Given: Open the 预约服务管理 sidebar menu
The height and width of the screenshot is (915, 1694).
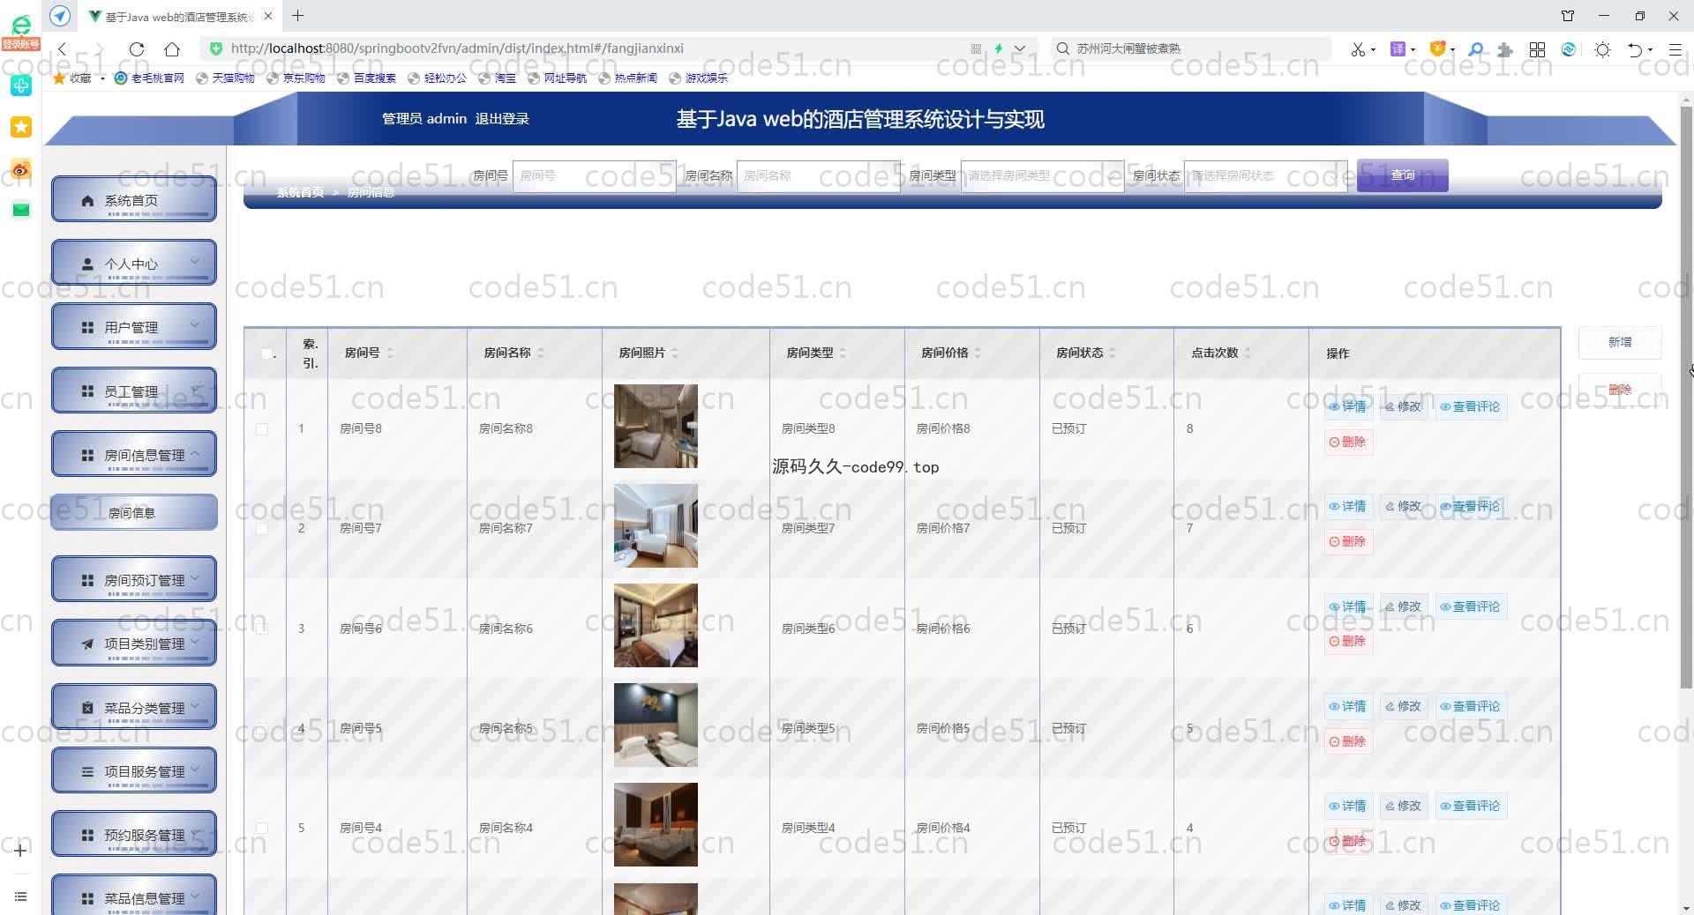Looking at the screenshot, I should click(134, 834).
